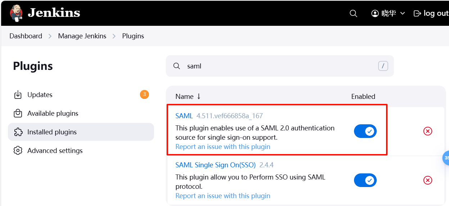Click the Jenkins butler logo icon
449x206 pixels.
tap(16, 13)
